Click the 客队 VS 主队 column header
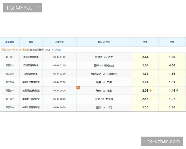This screenshot has height=149, width=186. [104, 42]
